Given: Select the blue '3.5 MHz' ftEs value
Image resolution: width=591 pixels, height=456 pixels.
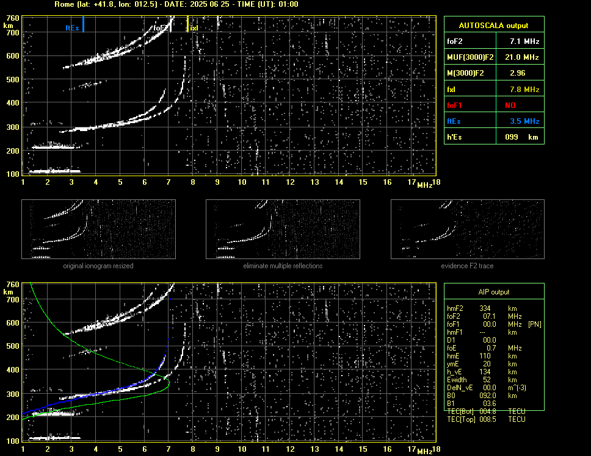Looking at the screenshot, I should (524, 121).
